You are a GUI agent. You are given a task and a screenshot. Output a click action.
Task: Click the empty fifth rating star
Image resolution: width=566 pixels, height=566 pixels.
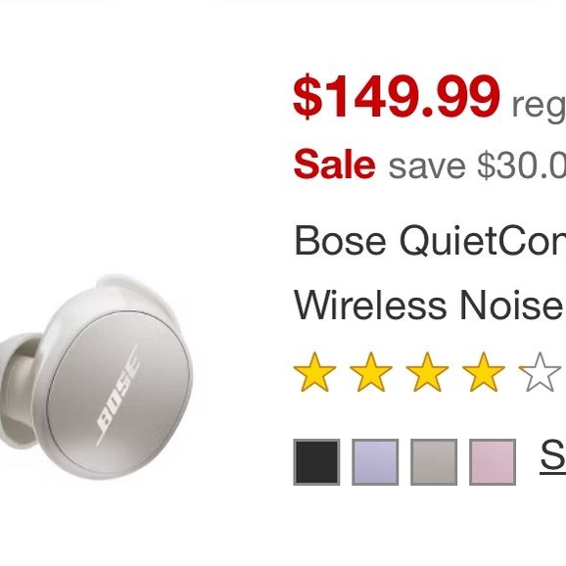540,372
